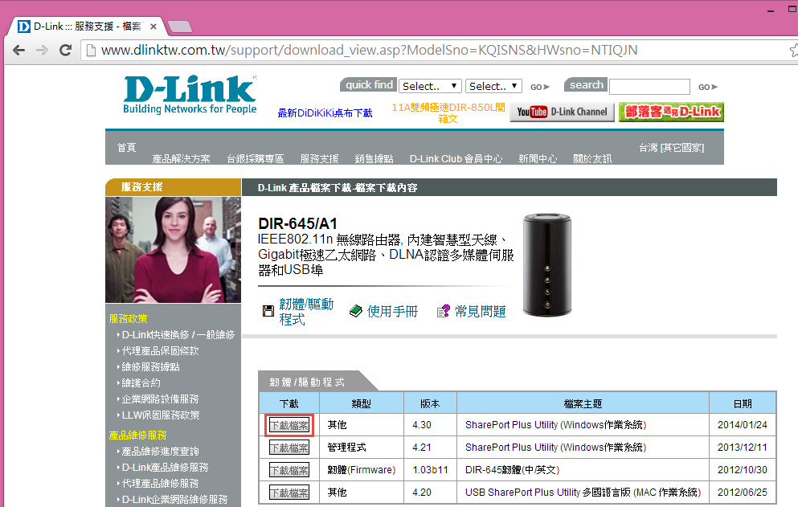Screen dimensions: 798x507
Task: Click the 類型 column header
Action: tap(362, 403)
